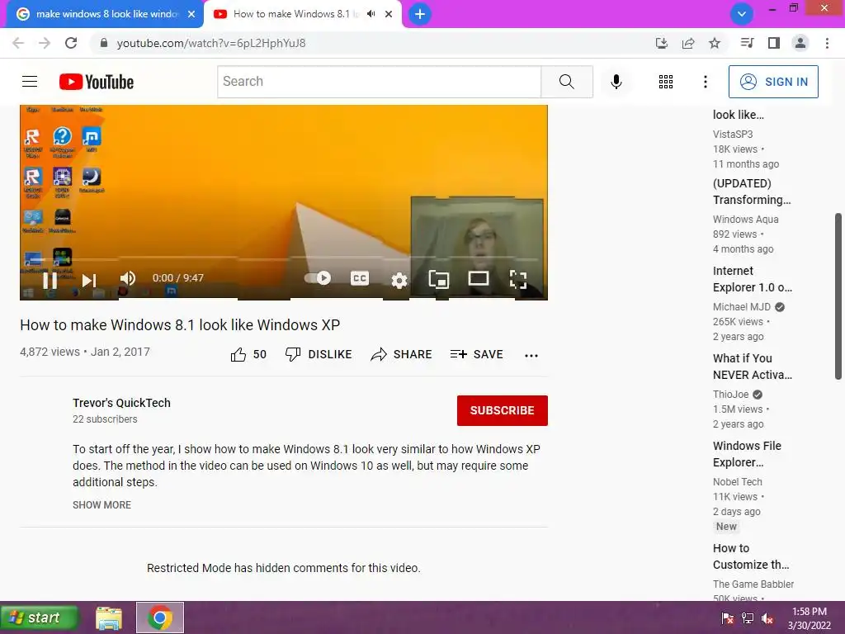Activate the miniplayer mode
The image size is (845, 634).
coord(439,279)
